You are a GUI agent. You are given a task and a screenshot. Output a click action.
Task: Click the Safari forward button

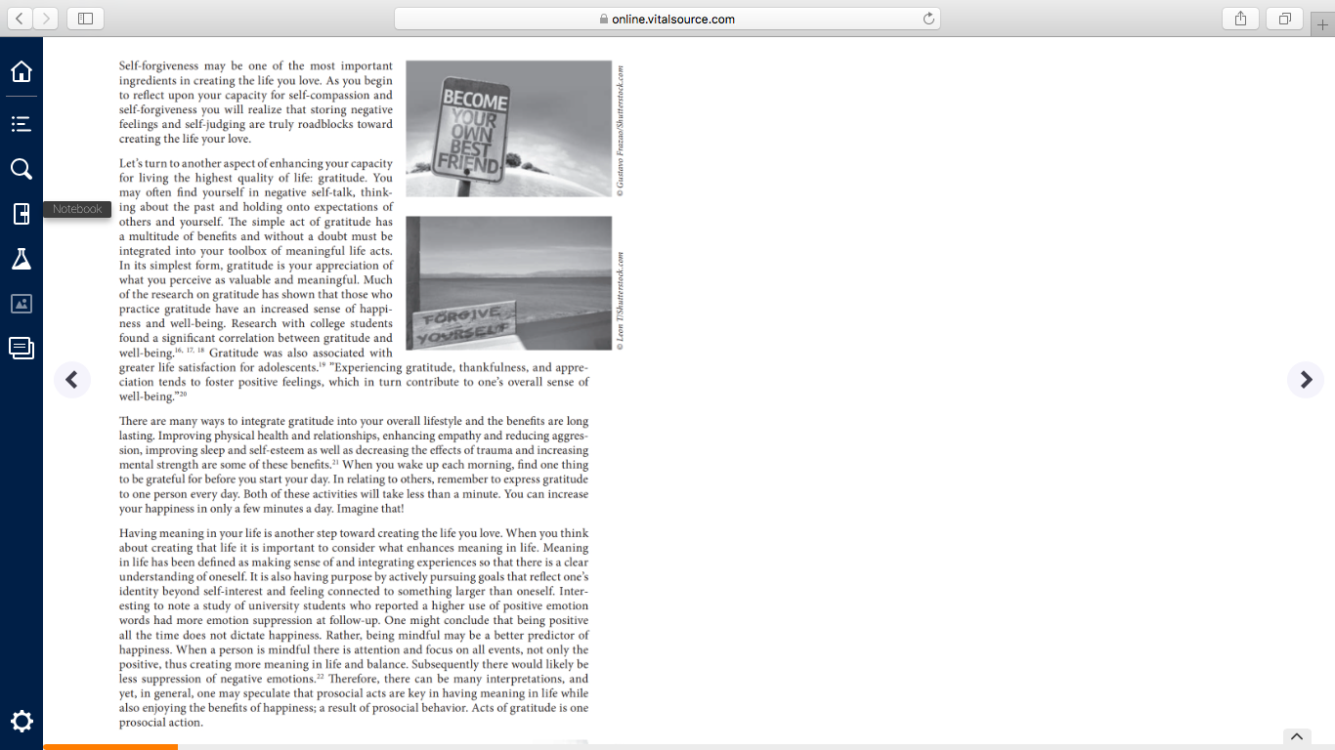pos(46,19)
